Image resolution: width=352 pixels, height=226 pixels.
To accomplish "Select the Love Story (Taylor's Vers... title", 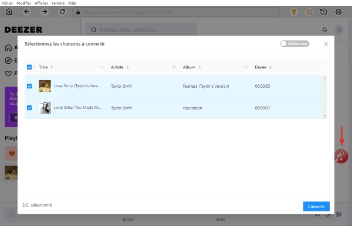I will tap(77, 86).
